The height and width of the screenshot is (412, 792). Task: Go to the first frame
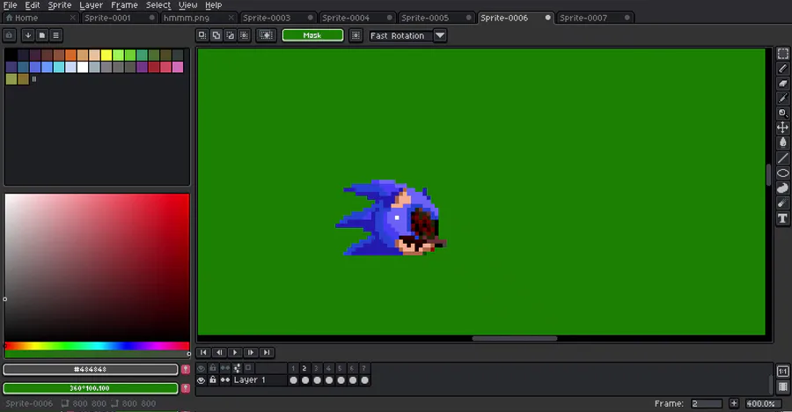pyautogui.click(x=203, y=352)
